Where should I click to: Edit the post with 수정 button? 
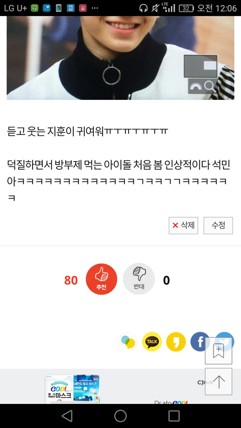[218, 225]
